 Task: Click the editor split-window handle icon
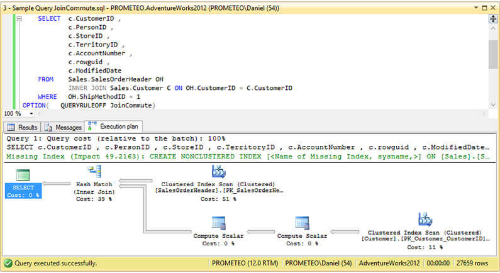[493, 19]
